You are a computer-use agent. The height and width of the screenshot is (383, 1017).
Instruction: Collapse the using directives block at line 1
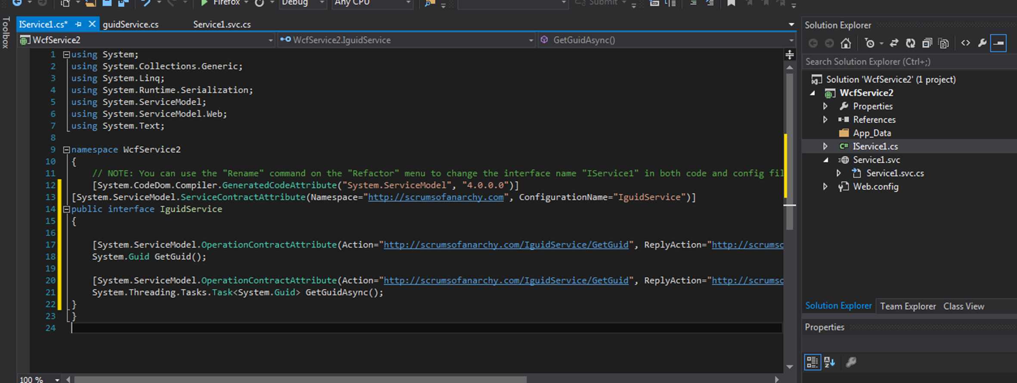click(x=66, y=55)
